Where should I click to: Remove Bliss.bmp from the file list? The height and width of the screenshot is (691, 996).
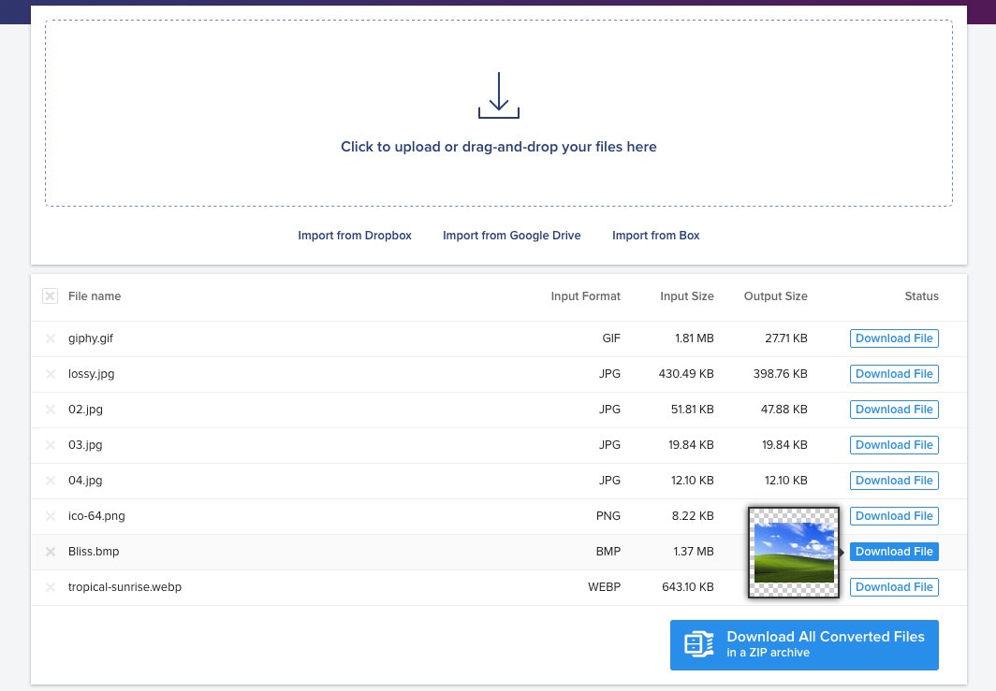[x=50, y=552]
